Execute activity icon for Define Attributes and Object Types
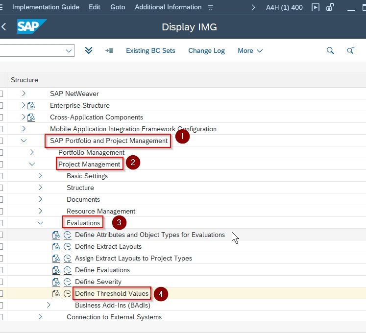The height and width of the screenshot is (333, 366). [x=68, y=235]
